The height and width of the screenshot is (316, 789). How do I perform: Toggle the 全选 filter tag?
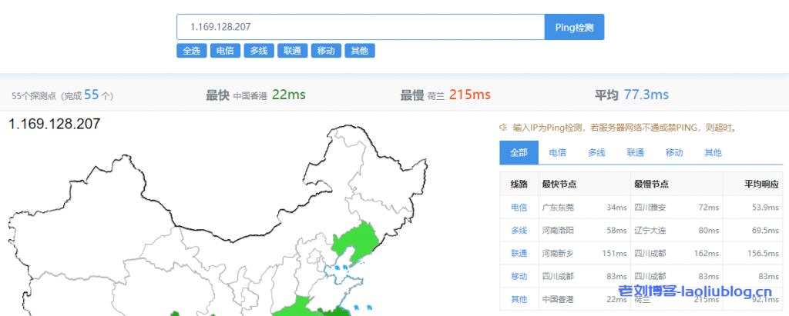tap(192, 51)
